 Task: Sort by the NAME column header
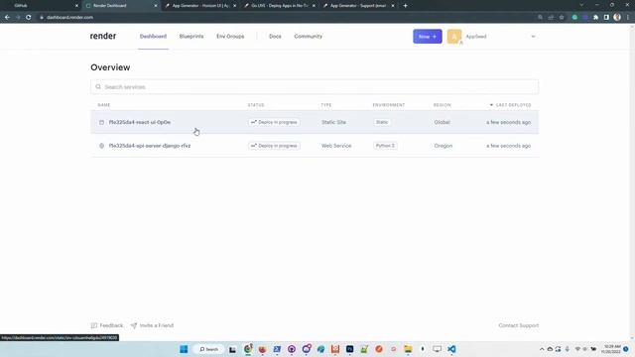tap(103, 105)
